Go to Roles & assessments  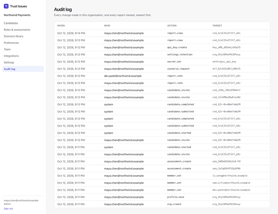[x=17, y=30]
